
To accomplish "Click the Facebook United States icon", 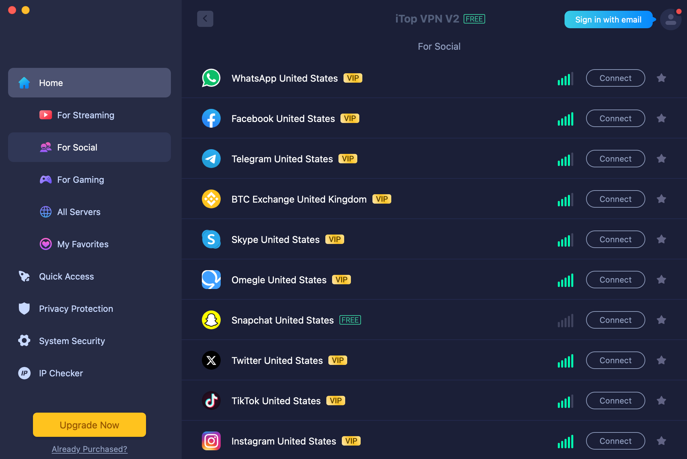I will click(x=212, y=118).
